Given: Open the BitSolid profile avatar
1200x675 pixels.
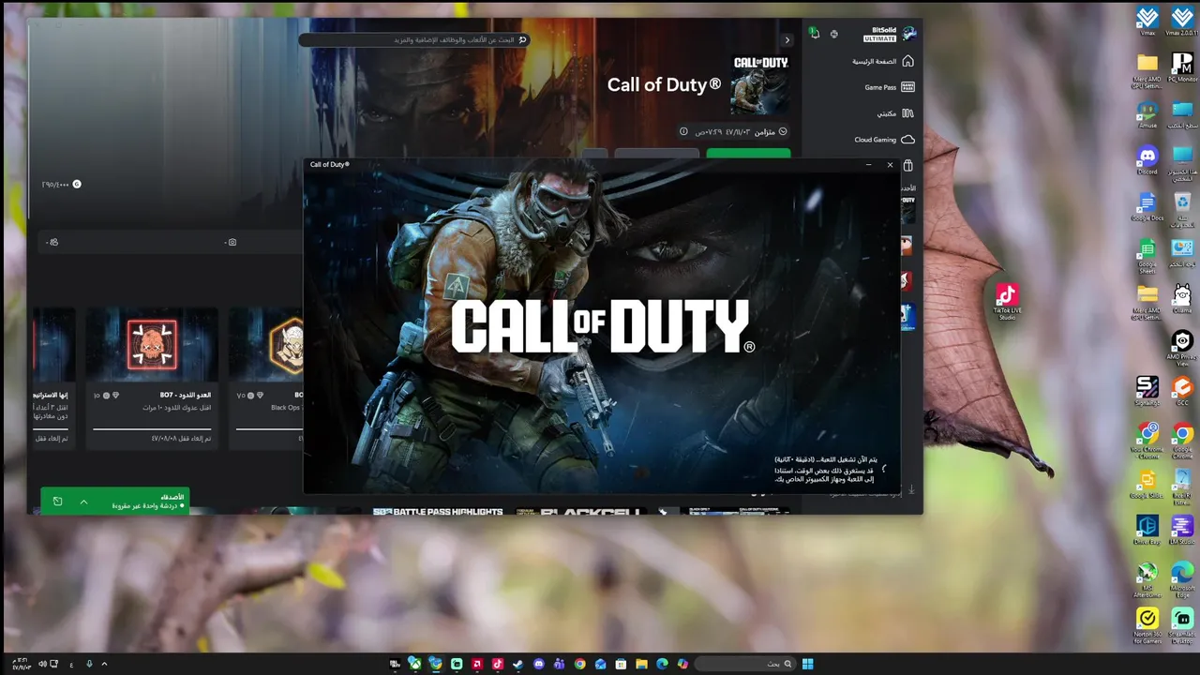Looking at the screenshot, I should [x=908, y=34].
